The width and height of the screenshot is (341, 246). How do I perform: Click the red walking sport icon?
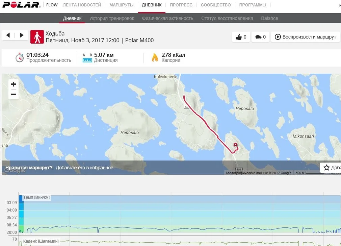37,37
